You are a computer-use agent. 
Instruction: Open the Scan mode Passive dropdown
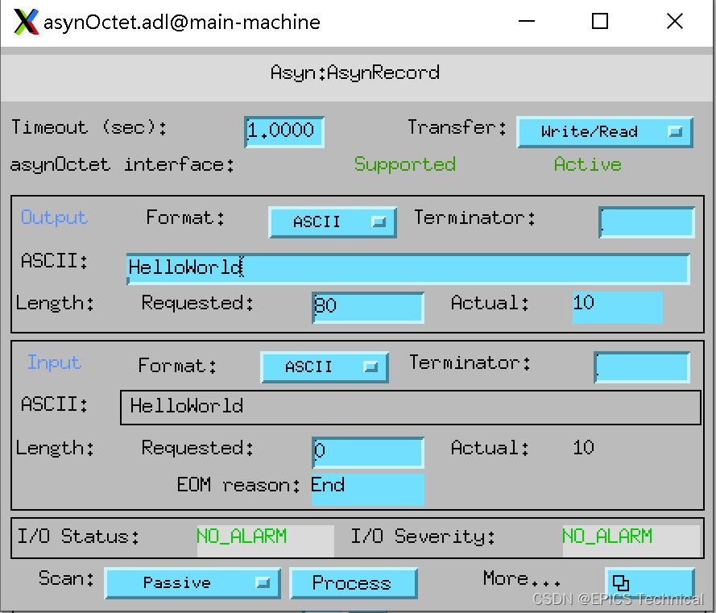tap(192, 582)
